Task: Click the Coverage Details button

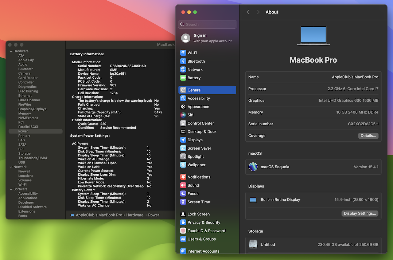Action: 368,136
